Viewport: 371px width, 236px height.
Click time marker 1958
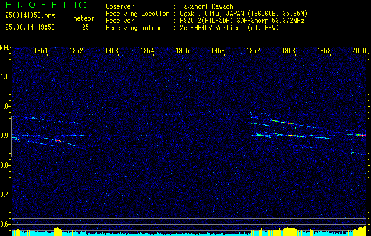click(x=288, y=50)
